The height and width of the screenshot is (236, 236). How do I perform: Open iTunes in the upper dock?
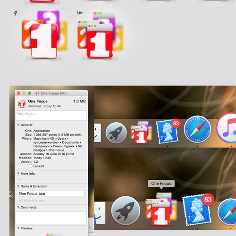[x=226, y=128]
